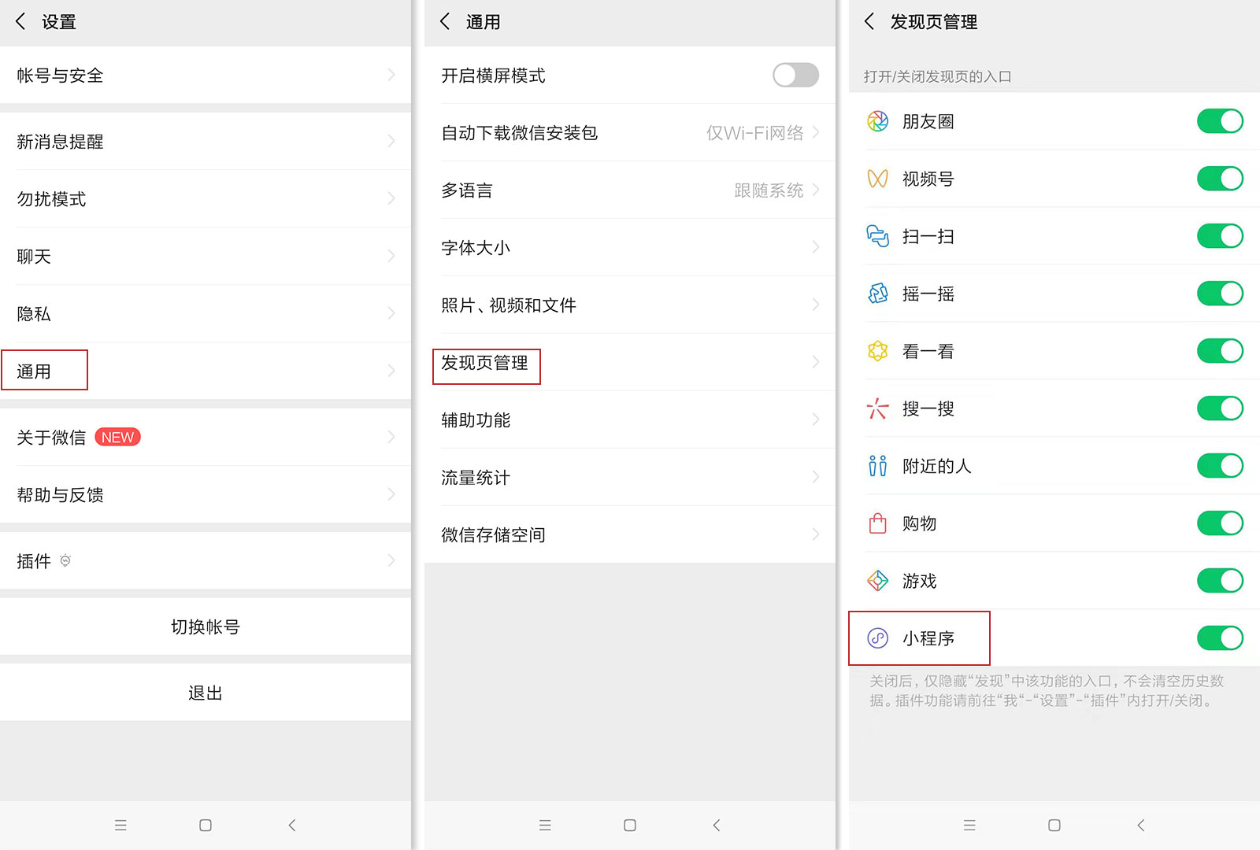Enable the 开启横屏模式 landscape mode switch
This screenshot has width=1260, height=850.
tap(795, 76)
